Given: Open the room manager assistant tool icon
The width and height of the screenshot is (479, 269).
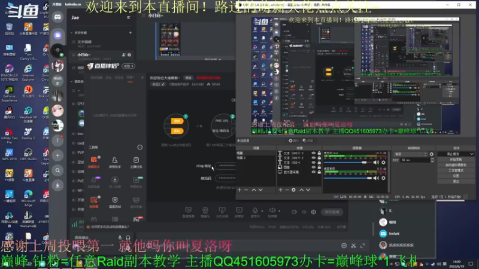Looking at the screenshot, I should coord(115,162).
